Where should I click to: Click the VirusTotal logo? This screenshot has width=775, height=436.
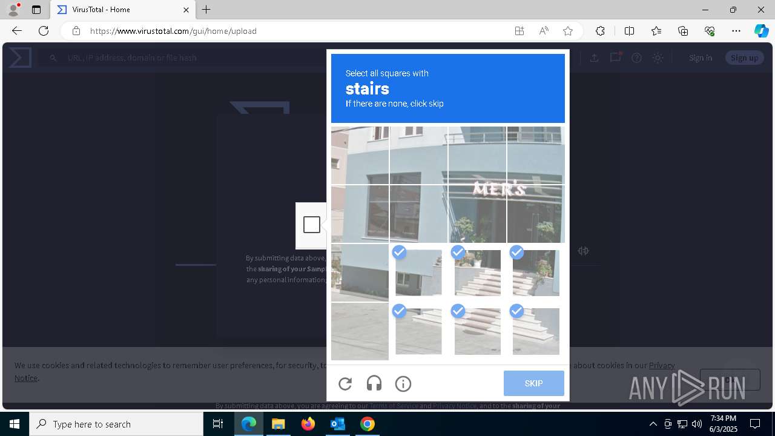coord(20,58)
